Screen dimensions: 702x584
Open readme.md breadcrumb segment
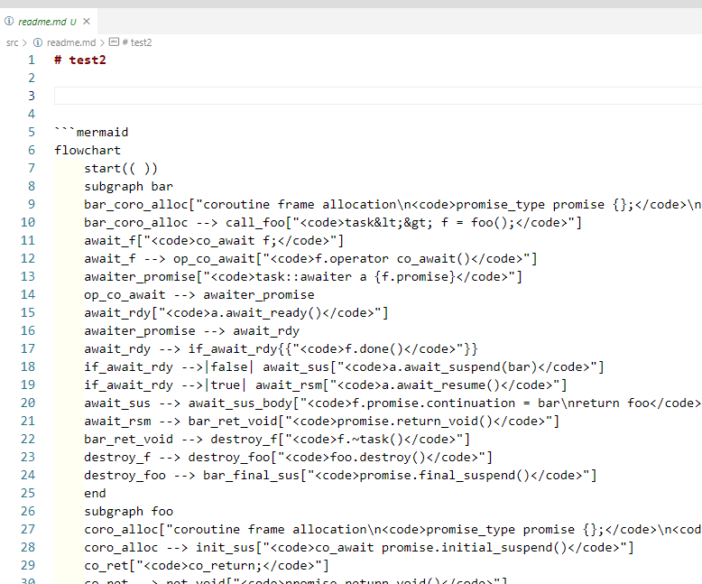click(x=71, y=42)
